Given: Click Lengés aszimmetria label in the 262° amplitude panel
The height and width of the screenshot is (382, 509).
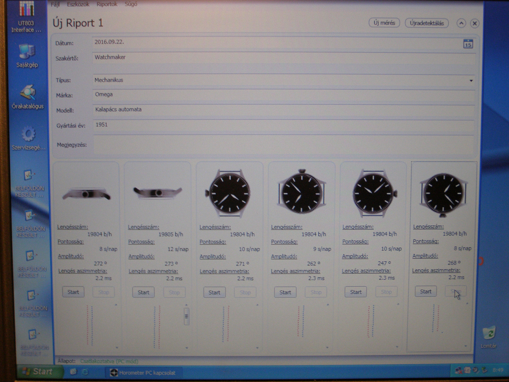Looking at the screenshot, I should [296, 271].
